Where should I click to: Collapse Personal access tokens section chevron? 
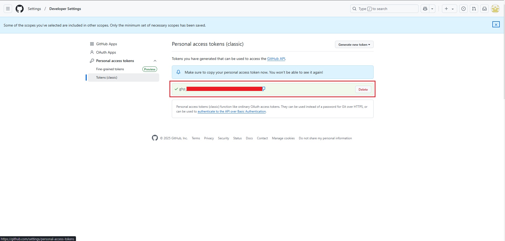[x=155, y=61]
